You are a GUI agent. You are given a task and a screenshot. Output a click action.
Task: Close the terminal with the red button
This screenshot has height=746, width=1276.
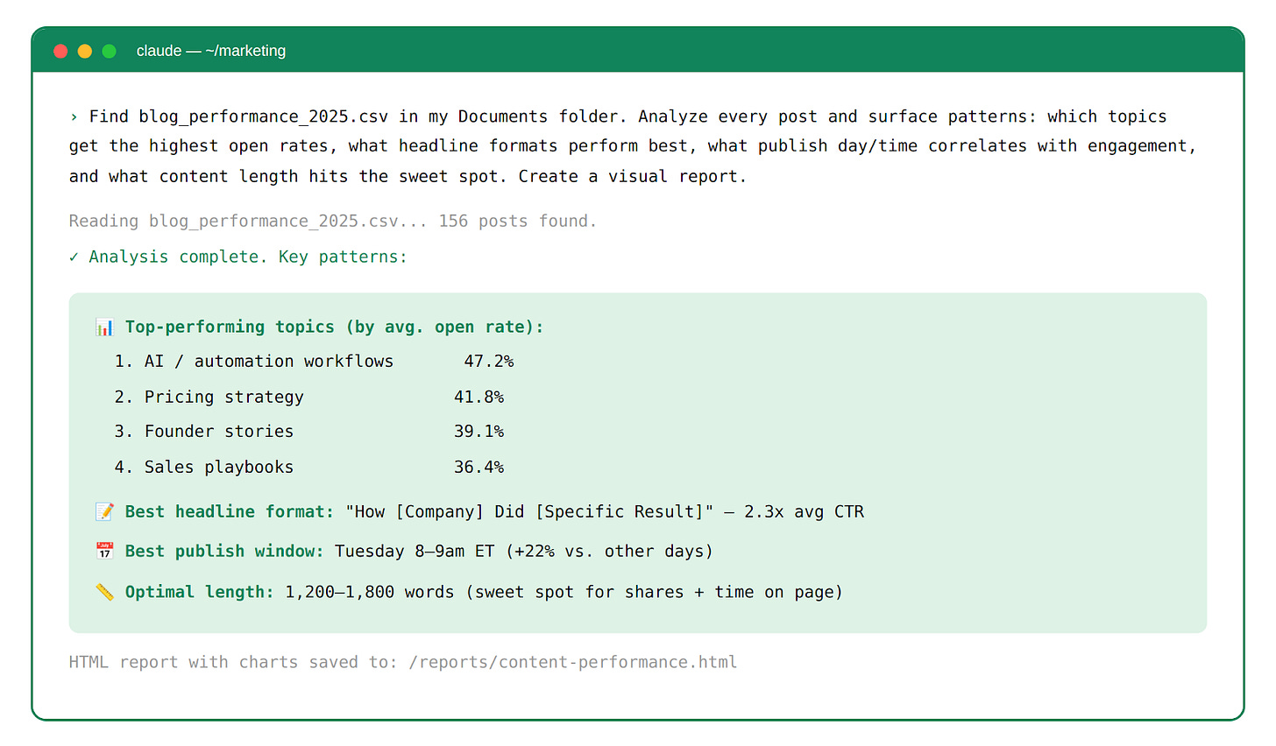coord(60,51)
